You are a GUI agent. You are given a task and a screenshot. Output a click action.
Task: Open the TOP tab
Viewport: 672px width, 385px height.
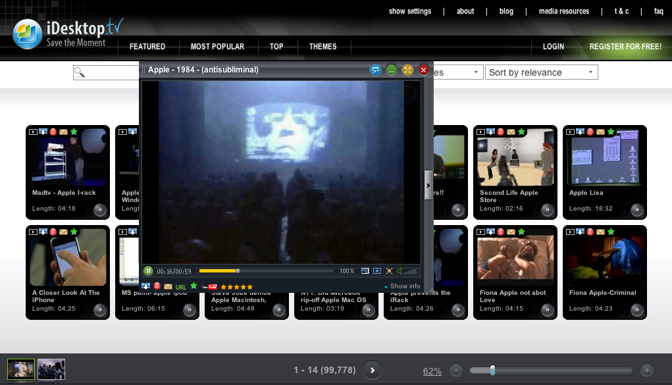(x=276, y=46)
